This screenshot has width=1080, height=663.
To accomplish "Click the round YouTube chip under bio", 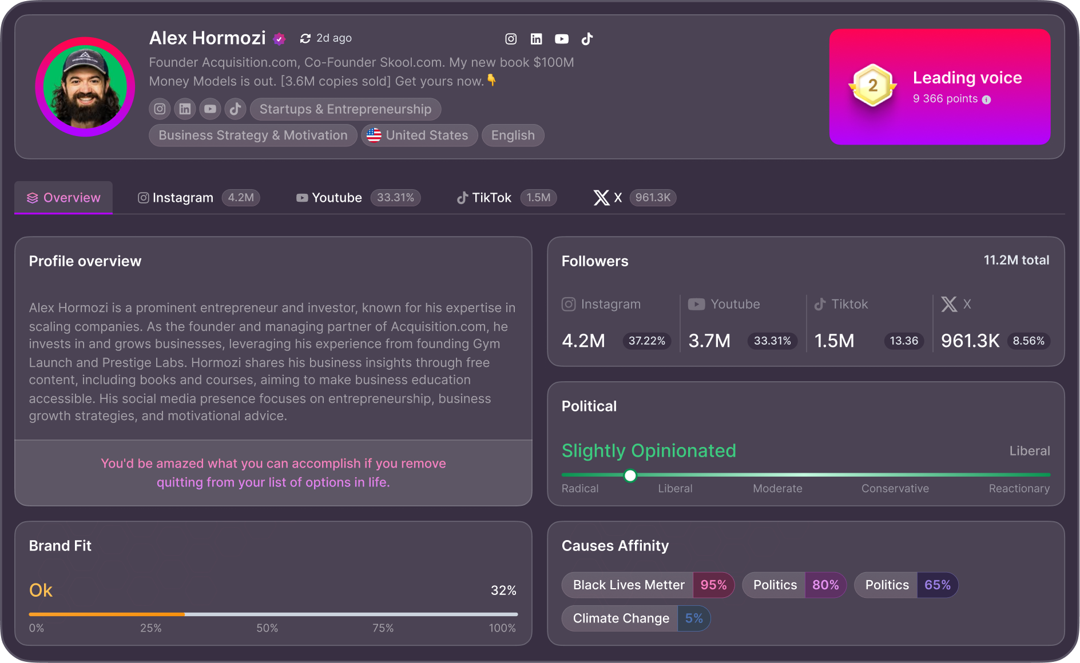I will 210,109.
